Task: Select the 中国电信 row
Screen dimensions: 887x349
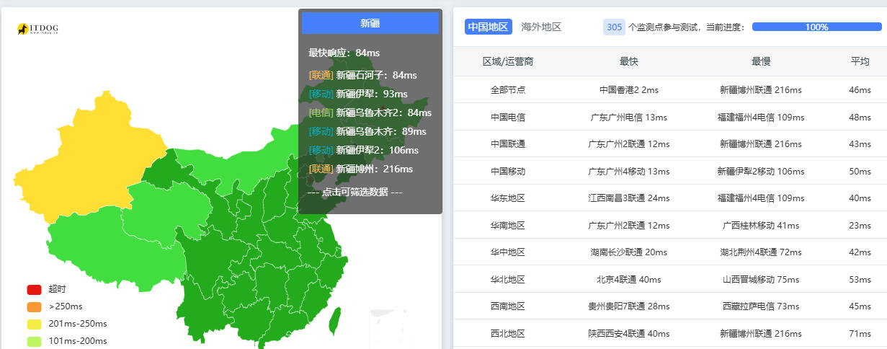Action: (x=670, y=117)
